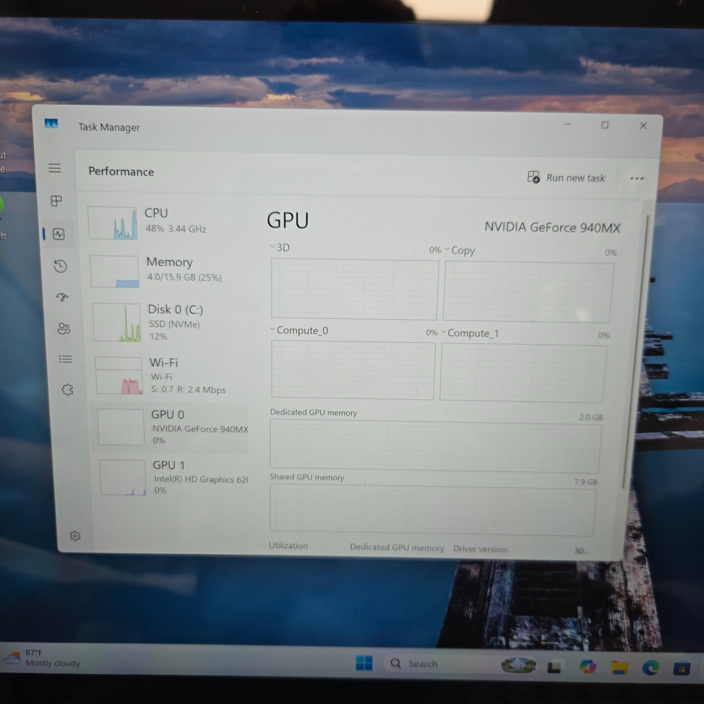Screen dimensions: 704x704
Task: Click the Driver version label
Action: pyautogui.click(x=481, y=549)
